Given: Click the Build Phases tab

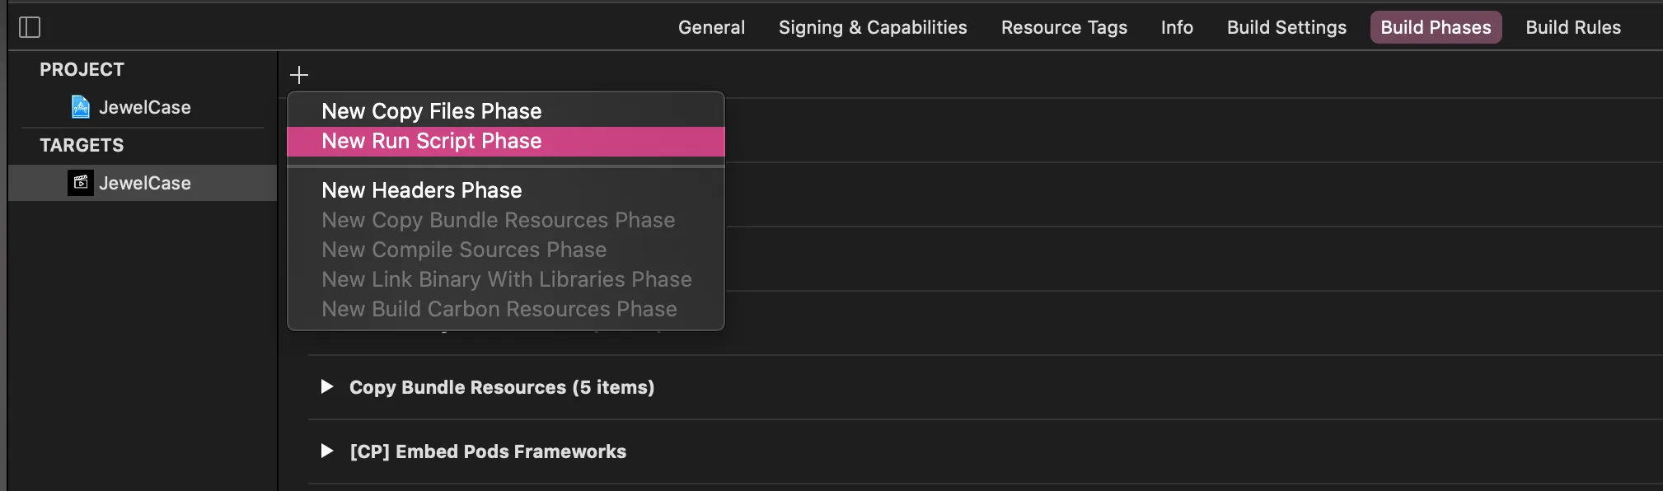Looking at the screenshot, I should [x=1436, y=27].
